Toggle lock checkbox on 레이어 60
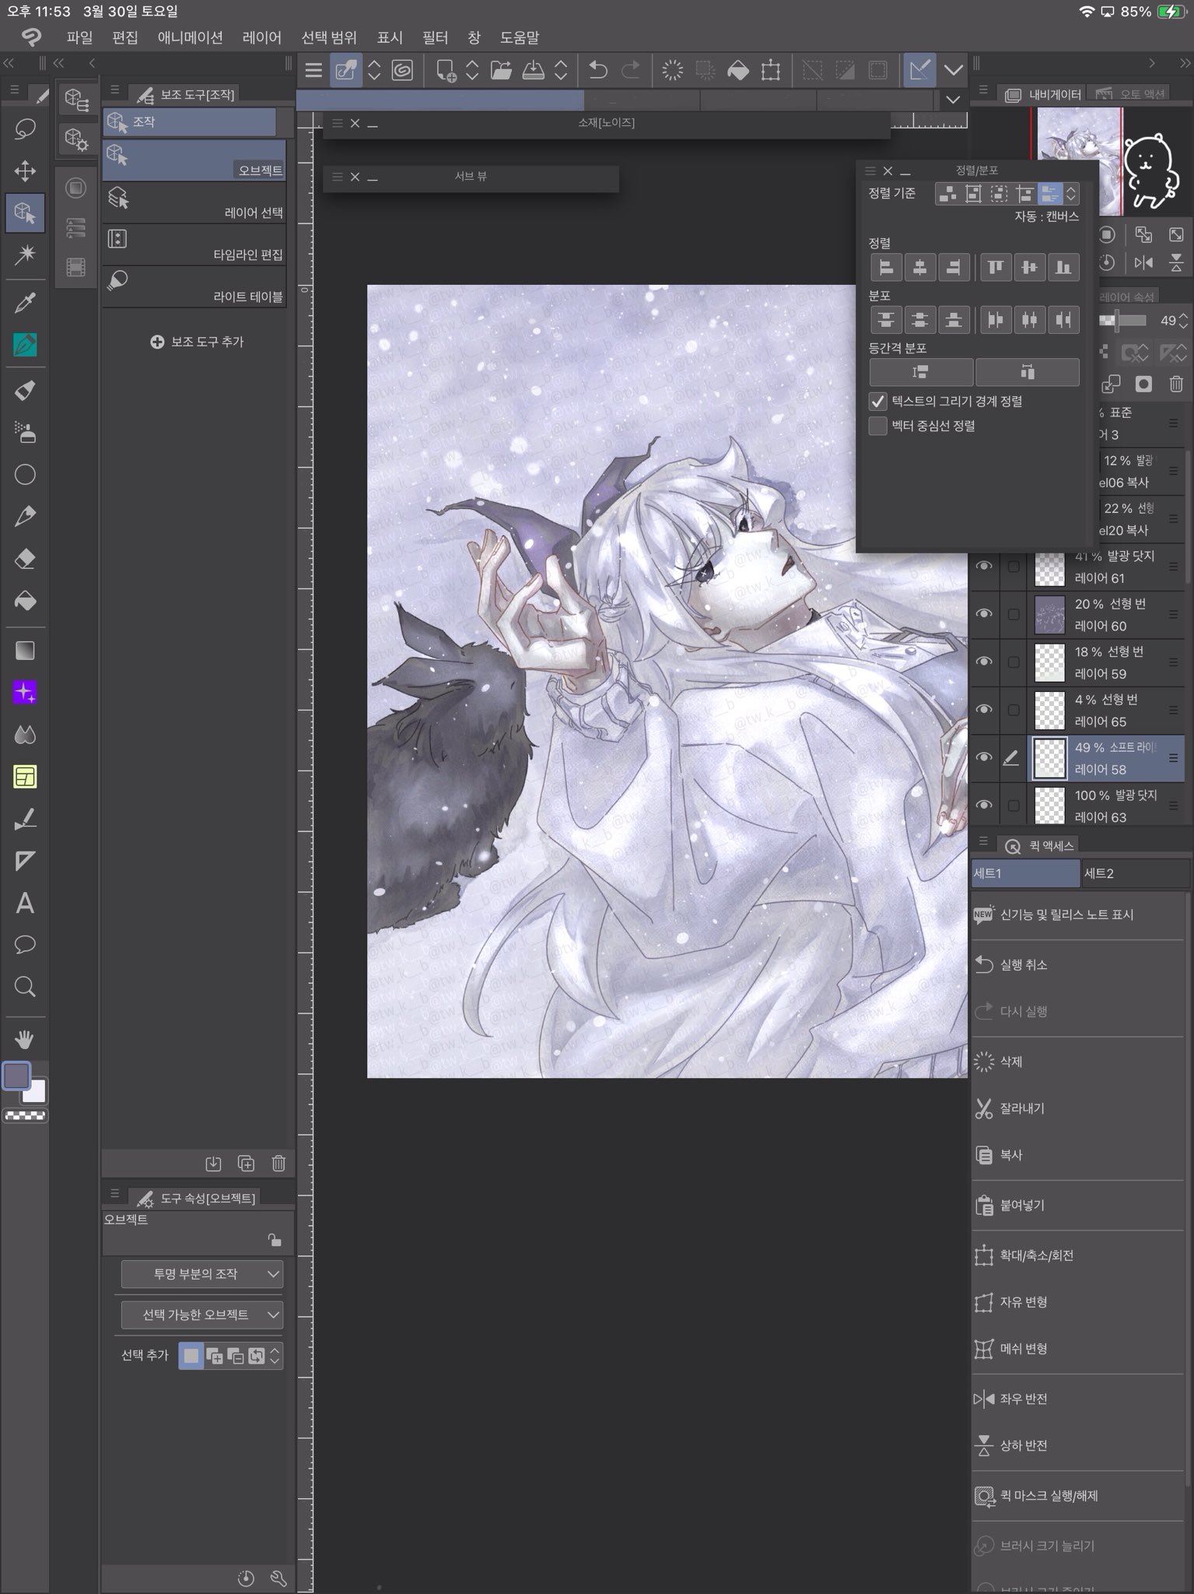 (x=1013, y=614)
